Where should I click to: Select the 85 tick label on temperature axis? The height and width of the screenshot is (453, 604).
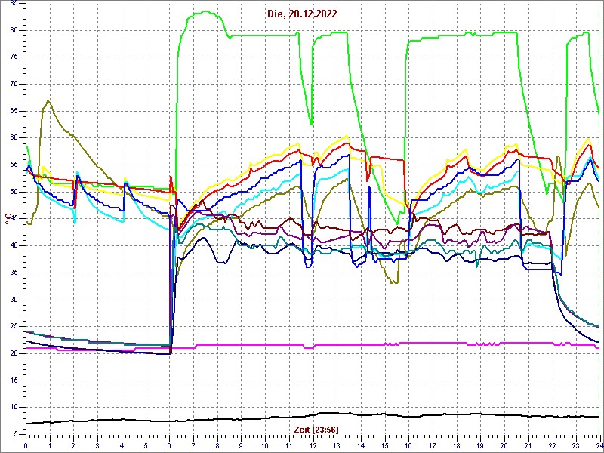point(13,3)
